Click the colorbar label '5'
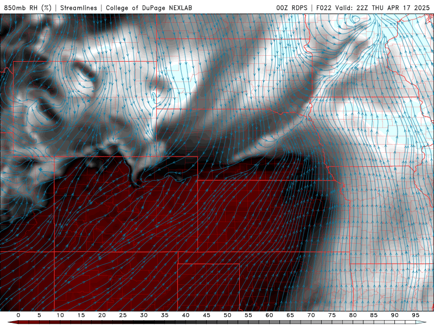 point(39,315)
